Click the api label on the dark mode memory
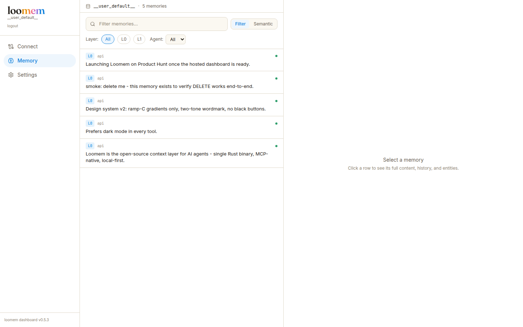This screenshot has height=327, width=523. pyautogui.click(x=101, y=123)
